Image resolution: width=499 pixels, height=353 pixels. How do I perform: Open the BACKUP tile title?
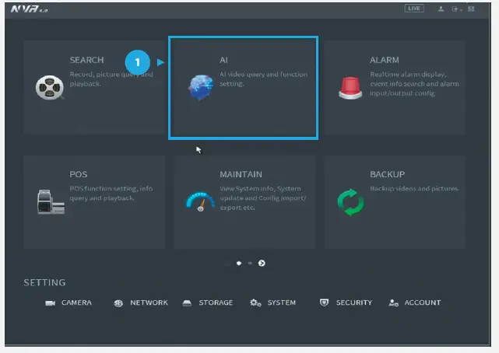click(388, 174)
